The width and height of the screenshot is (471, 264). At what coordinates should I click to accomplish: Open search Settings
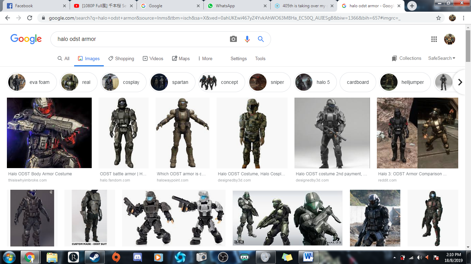point(239,59)
